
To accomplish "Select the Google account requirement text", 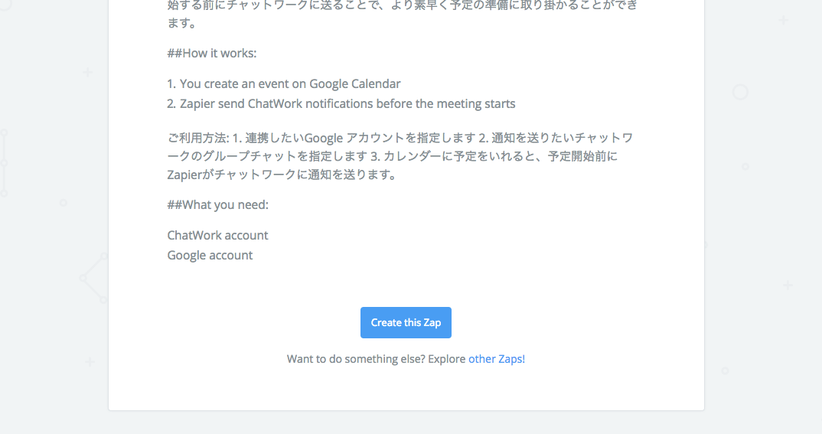I will 210,255.
